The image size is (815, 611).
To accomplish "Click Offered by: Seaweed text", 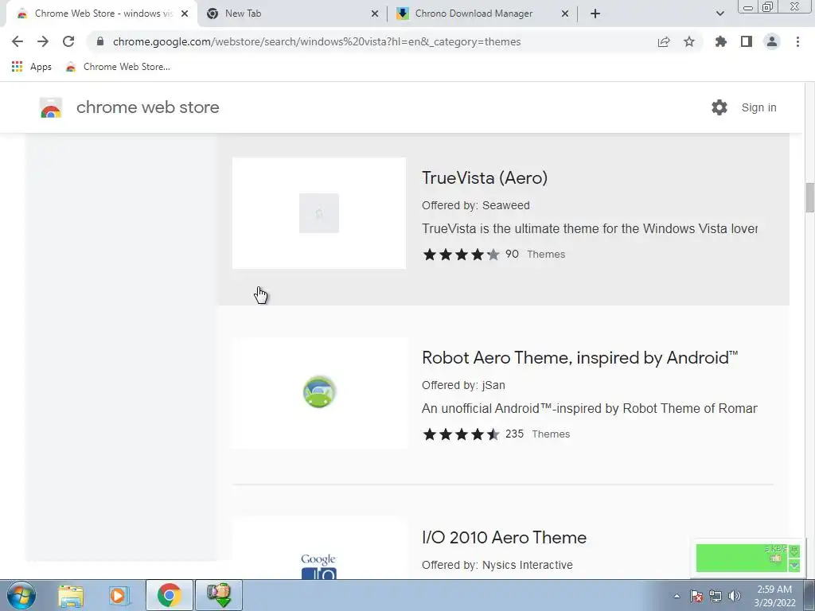I will pos(476,205).
